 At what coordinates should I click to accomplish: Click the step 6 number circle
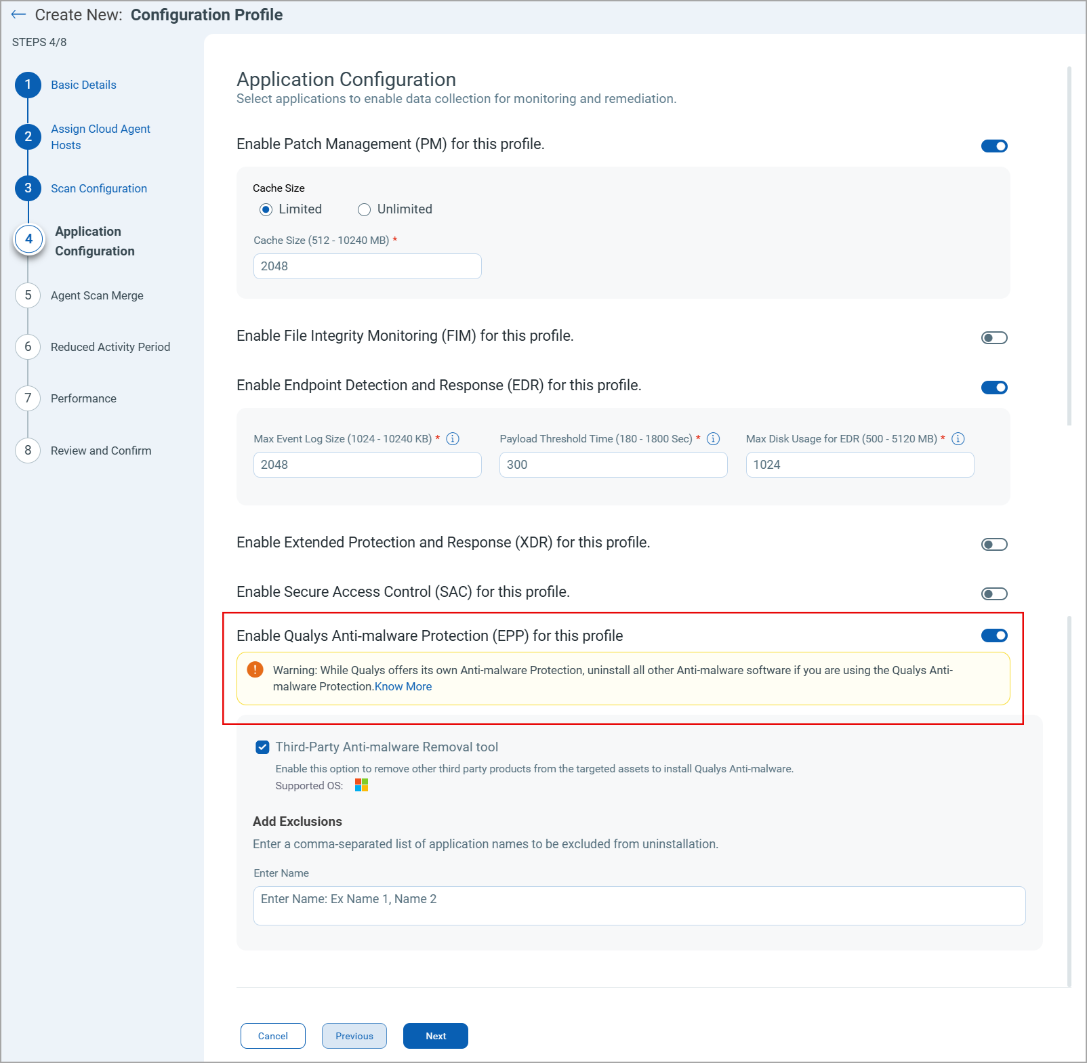(x=28, y=347)
